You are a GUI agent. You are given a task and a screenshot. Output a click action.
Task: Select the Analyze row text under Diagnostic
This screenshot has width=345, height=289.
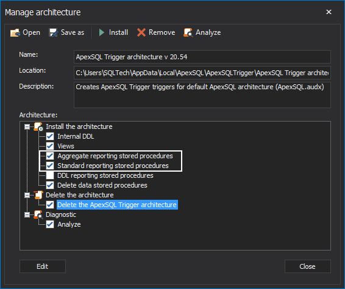(x=69, y=224)
